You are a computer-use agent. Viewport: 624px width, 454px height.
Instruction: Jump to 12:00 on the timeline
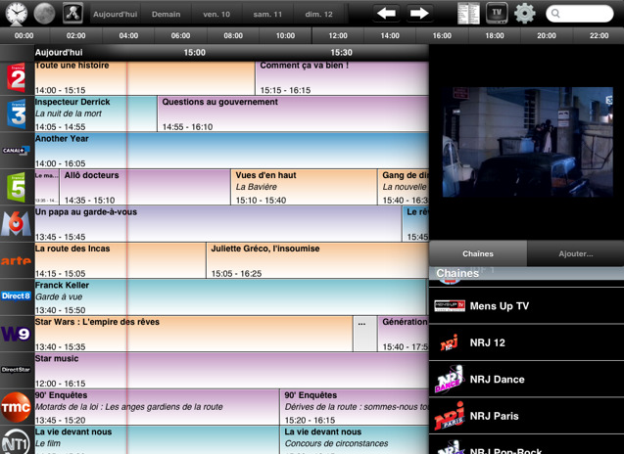(338, 36)
